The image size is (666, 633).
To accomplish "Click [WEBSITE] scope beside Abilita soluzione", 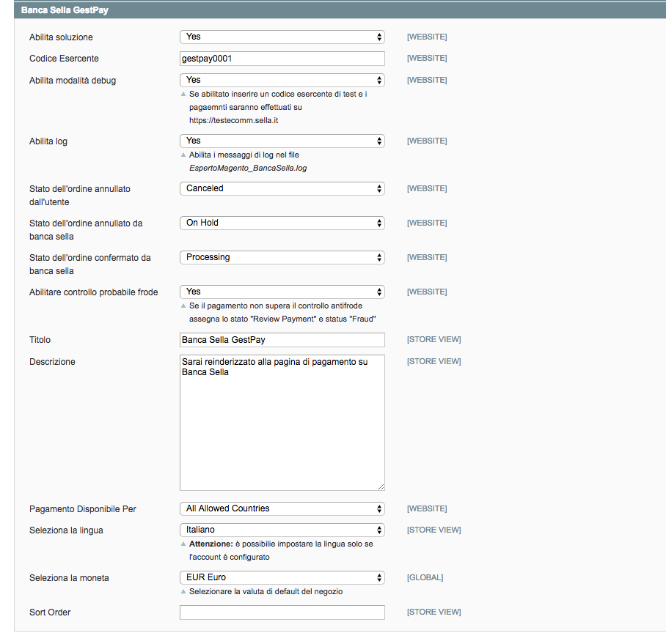I will 427,37.
